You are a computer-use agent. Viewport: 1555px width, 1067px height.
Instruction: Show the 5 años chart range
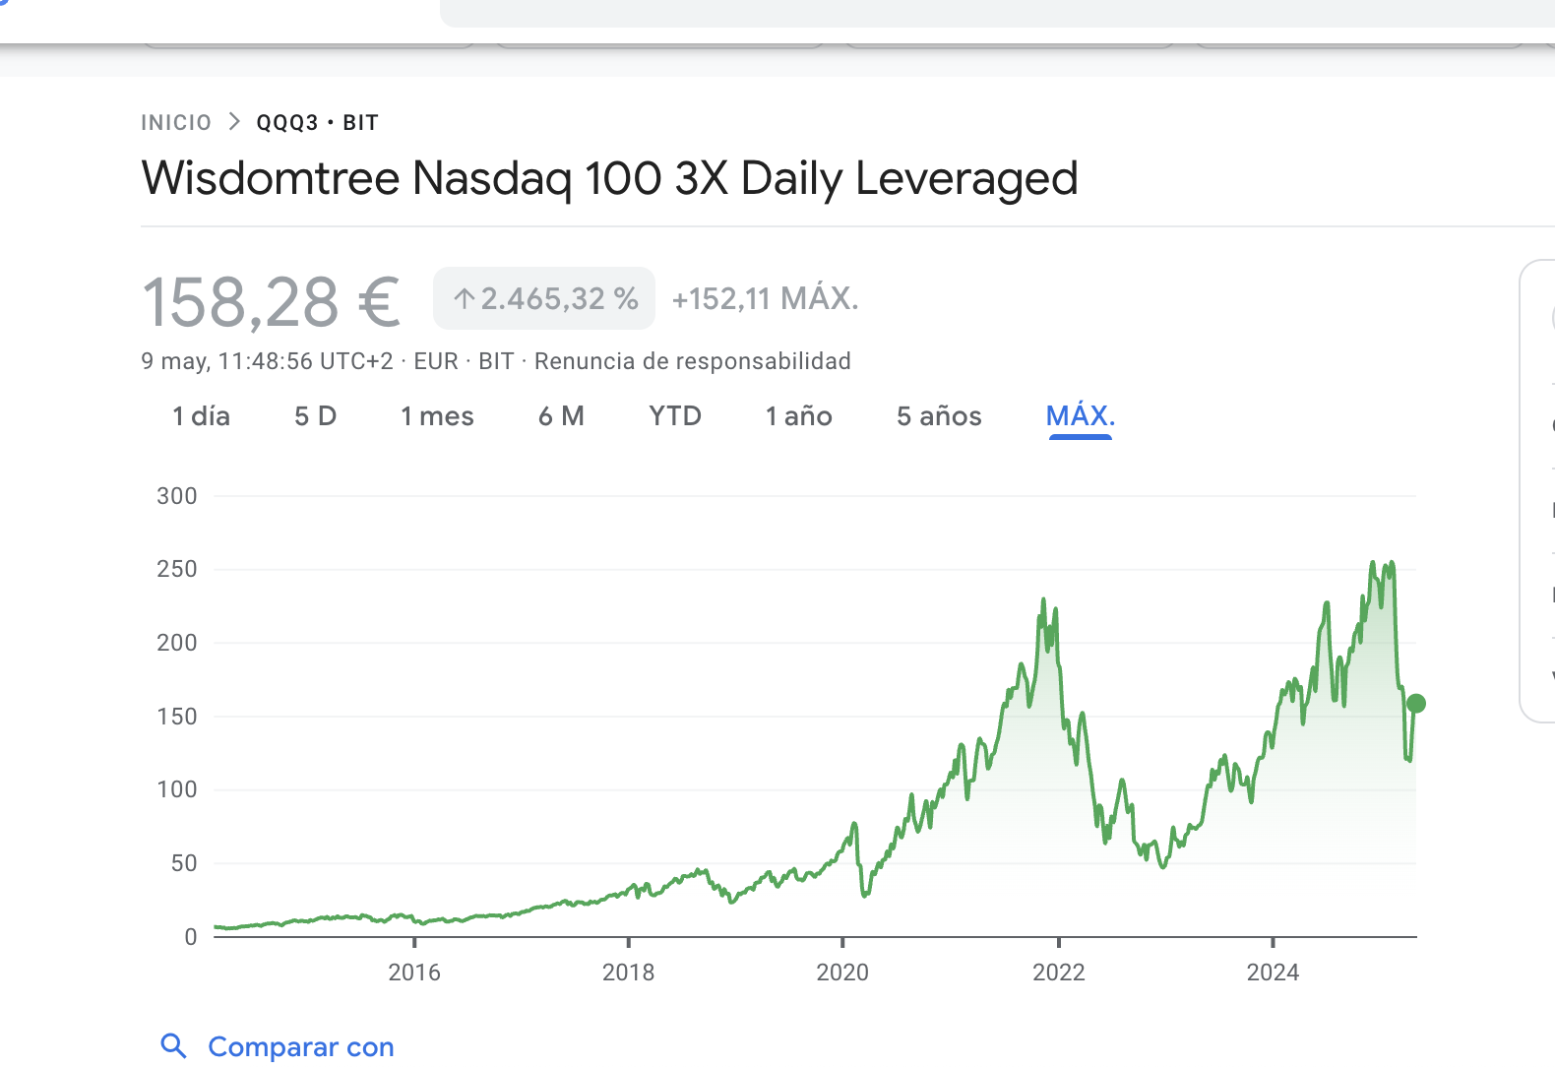(939, 416)
